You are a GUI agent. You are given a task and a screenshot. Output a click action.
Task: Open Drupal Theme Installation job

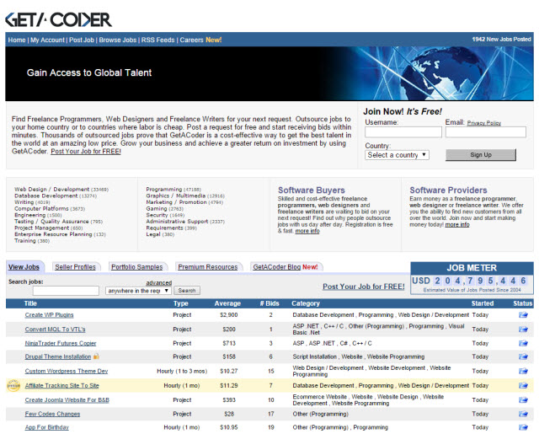(58, 356)
